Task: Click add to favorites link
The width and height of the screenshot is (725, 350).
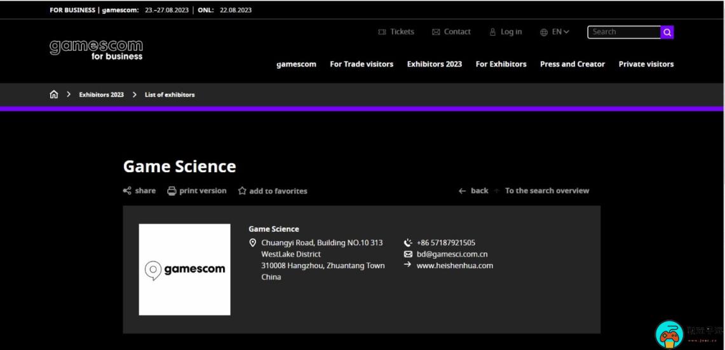Action: [x=278, y=191]
